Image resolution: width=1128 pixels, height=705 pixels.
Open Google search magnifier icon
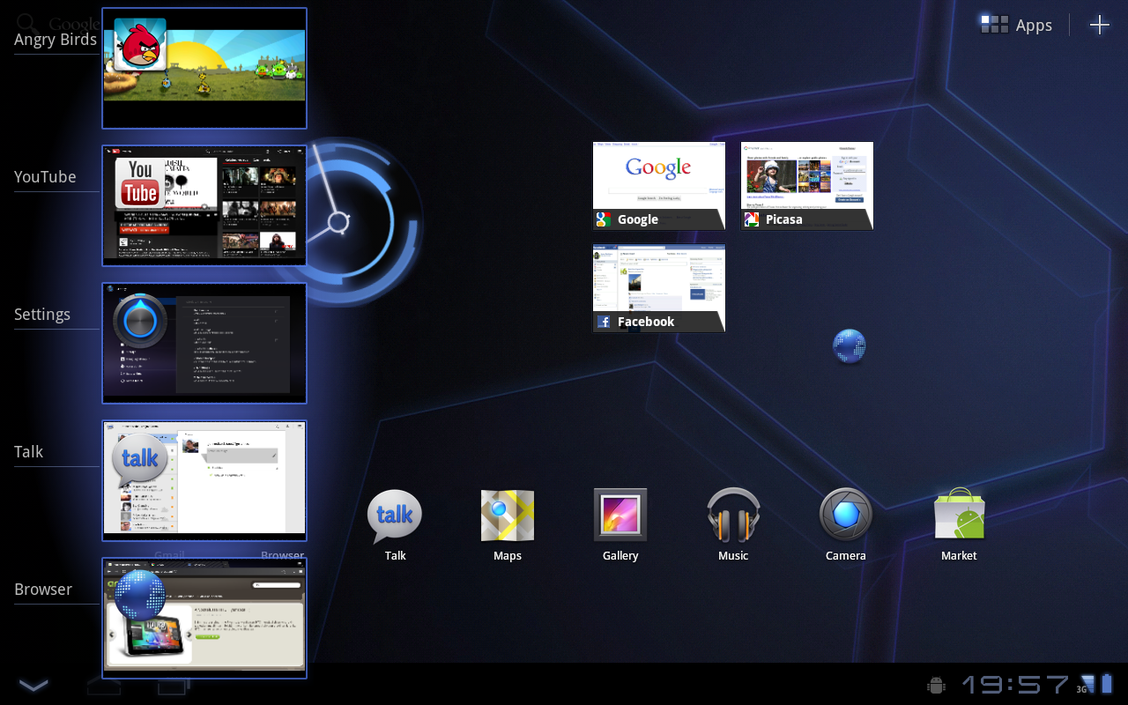click(28, 24)
